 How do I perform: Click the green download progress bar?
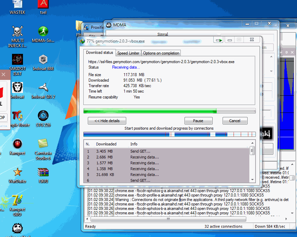coord(169,111)
